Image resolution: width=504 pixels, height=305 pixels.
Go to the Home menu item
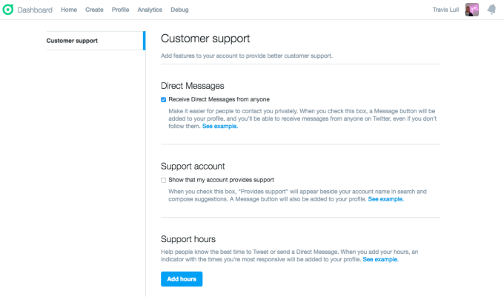click(x=69, y=10)
